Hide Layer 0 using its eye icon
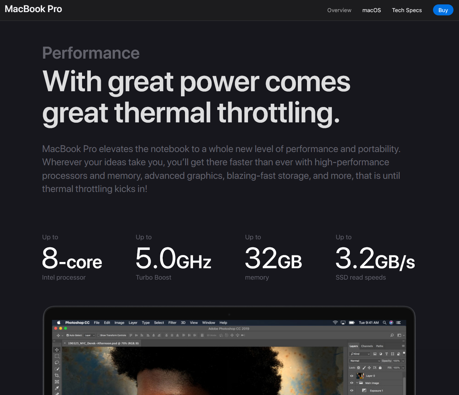This screenshot has height=395, width=459. (352, 376)
